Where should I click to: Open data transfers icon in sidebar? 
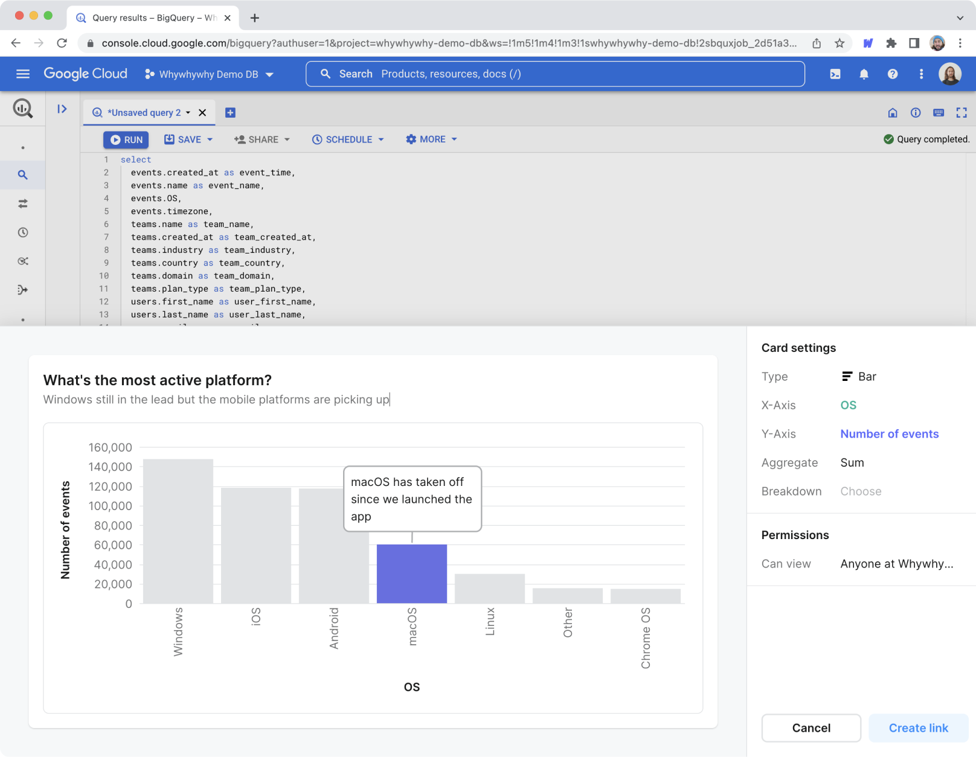click(23, 204)
